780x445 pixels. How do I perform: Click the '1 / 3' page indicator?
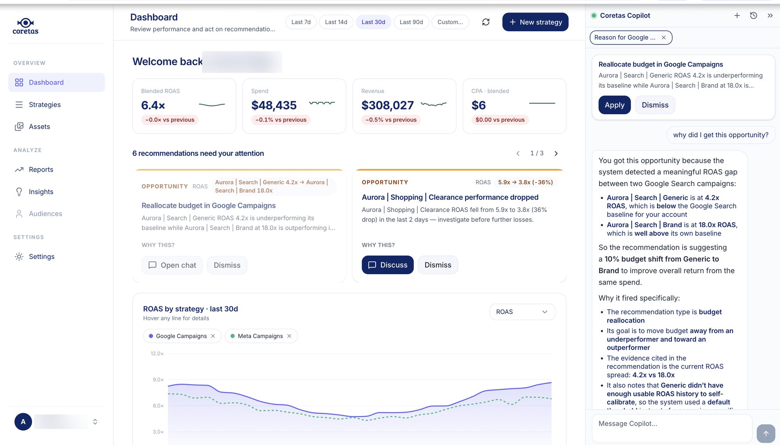(537, 153)
